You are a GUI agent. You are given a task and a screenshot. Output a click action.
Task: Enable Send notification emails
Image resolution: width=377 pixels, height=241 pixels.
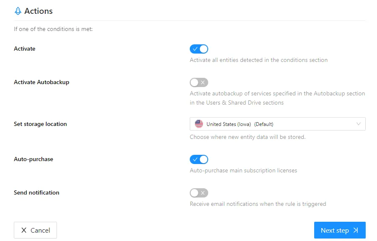point(199,192)
